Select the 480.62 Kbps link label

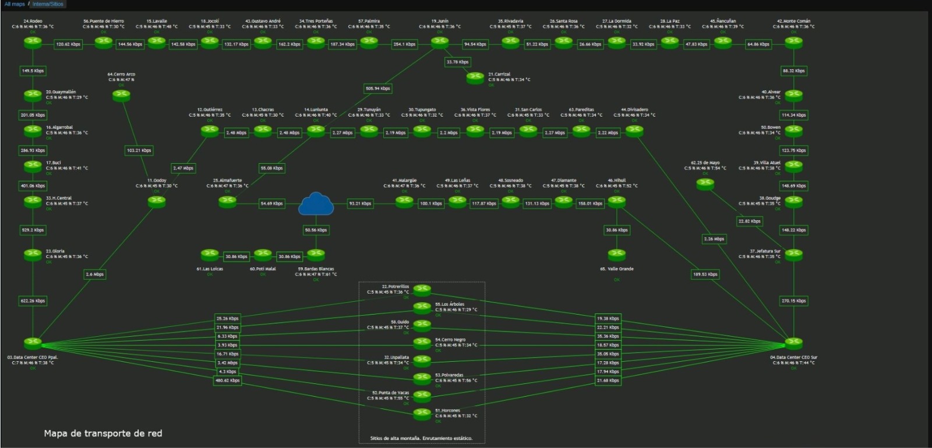click(x=227, y=380)
